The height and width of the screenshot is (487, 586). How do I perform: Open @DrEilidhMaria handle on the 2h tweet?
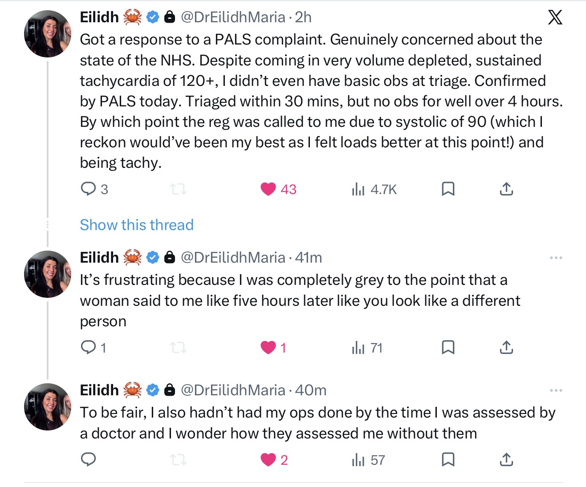[233, 17]
